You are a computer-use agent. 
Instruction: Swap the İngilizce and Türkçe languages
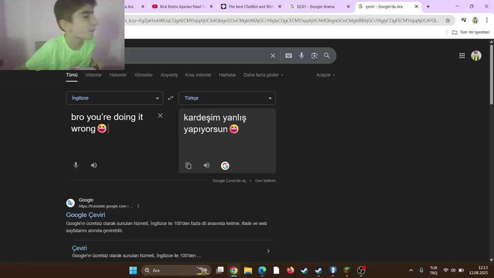click(x=171, y=98)
